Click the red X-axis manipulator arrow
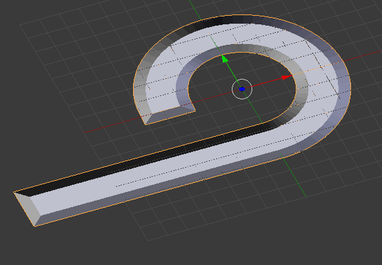The height and width of the screenshot is (265, 382). (x=286, y=78)
